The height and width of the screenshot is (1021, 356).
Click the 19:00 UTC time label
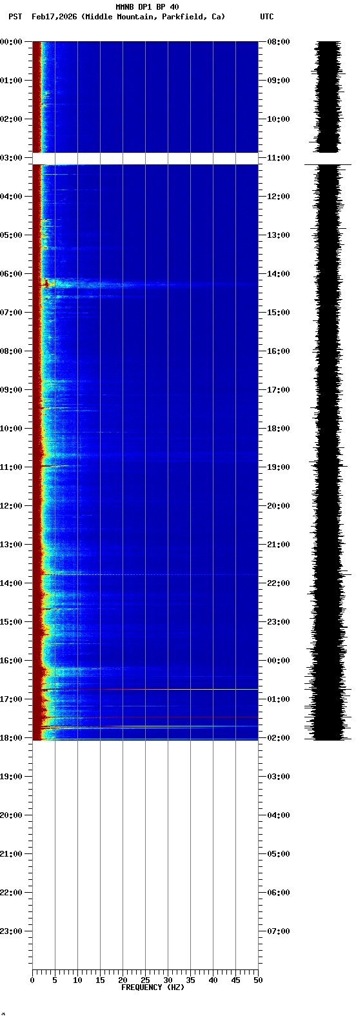pos(279,467)
